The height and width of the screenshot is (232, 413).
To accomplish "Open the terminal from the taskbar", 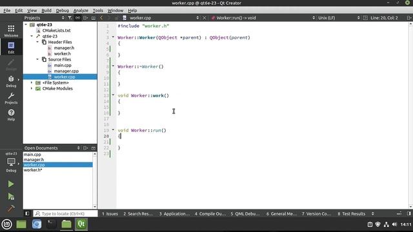I will coord(52,224).
